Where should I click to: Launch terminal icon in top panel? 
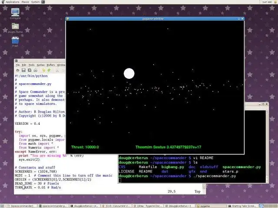click(x=43, y=2)
